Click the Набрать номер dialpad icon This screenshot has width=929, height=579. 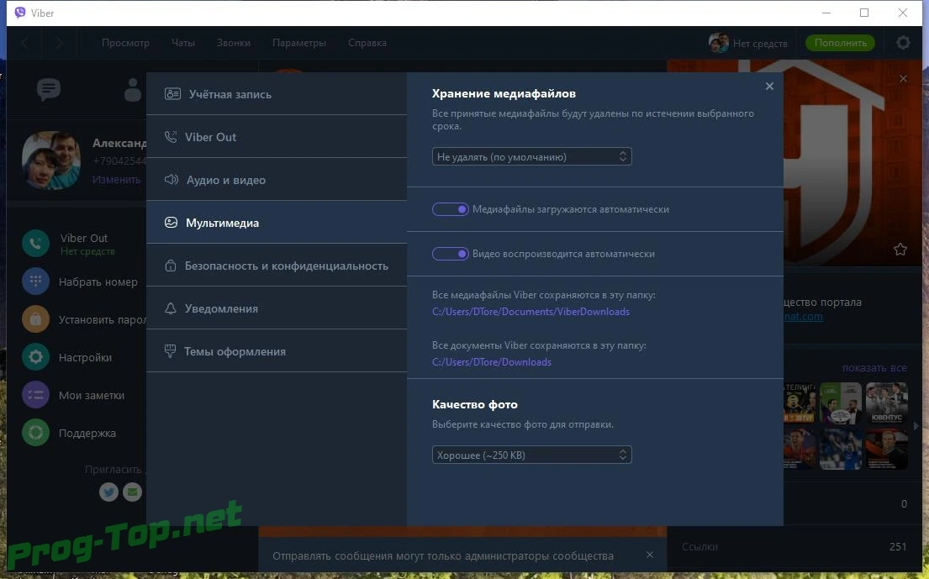tap(35, 282)
